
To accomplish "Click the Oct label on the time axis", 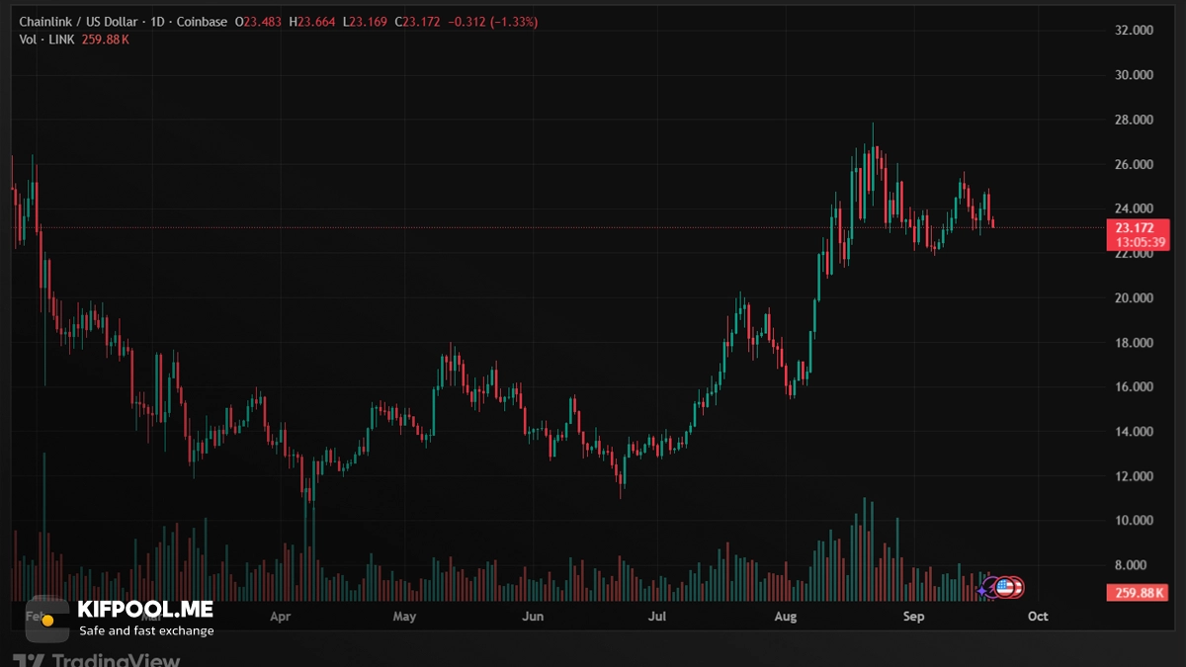I will (1038, 617).
